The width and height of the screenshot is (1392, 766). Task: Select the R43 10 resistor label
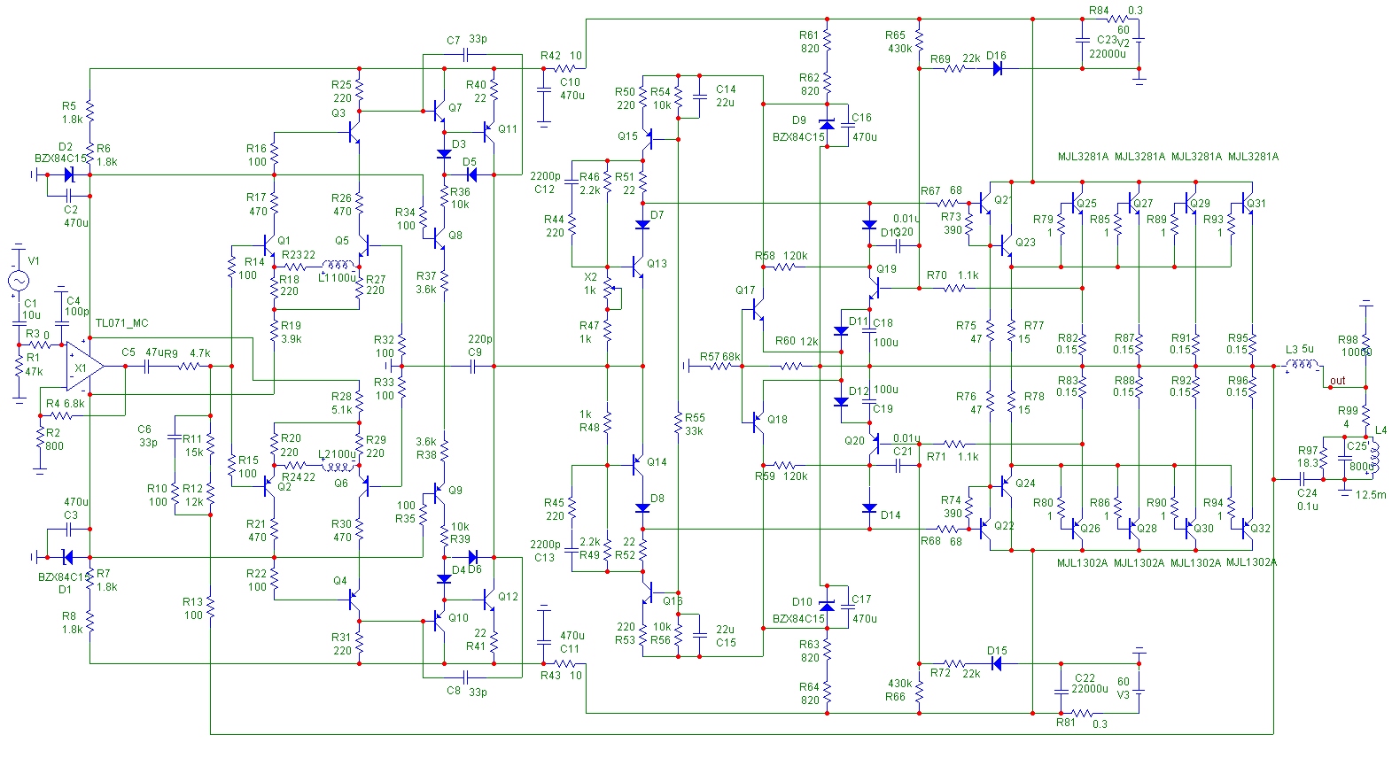(x=562, y=675)
